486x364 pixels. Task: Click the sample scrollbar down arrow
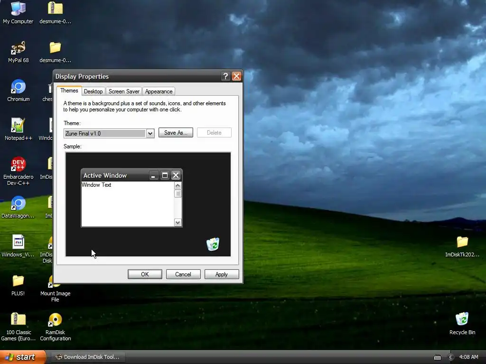point(178,223)
